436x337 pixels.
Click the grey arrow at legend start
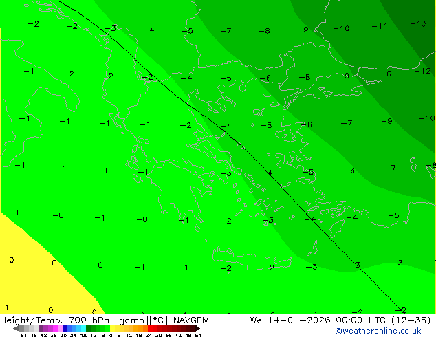tap(16, 328)
